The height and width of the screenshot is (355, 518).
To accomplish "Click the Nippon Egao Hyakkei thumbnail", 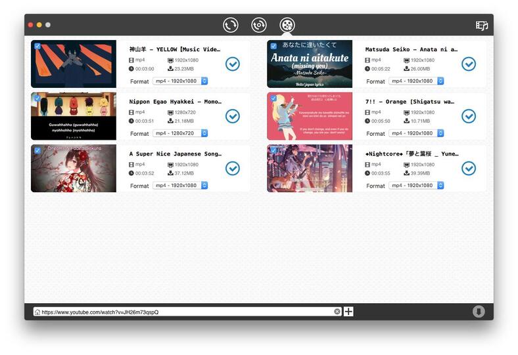I will pos(74,116).
